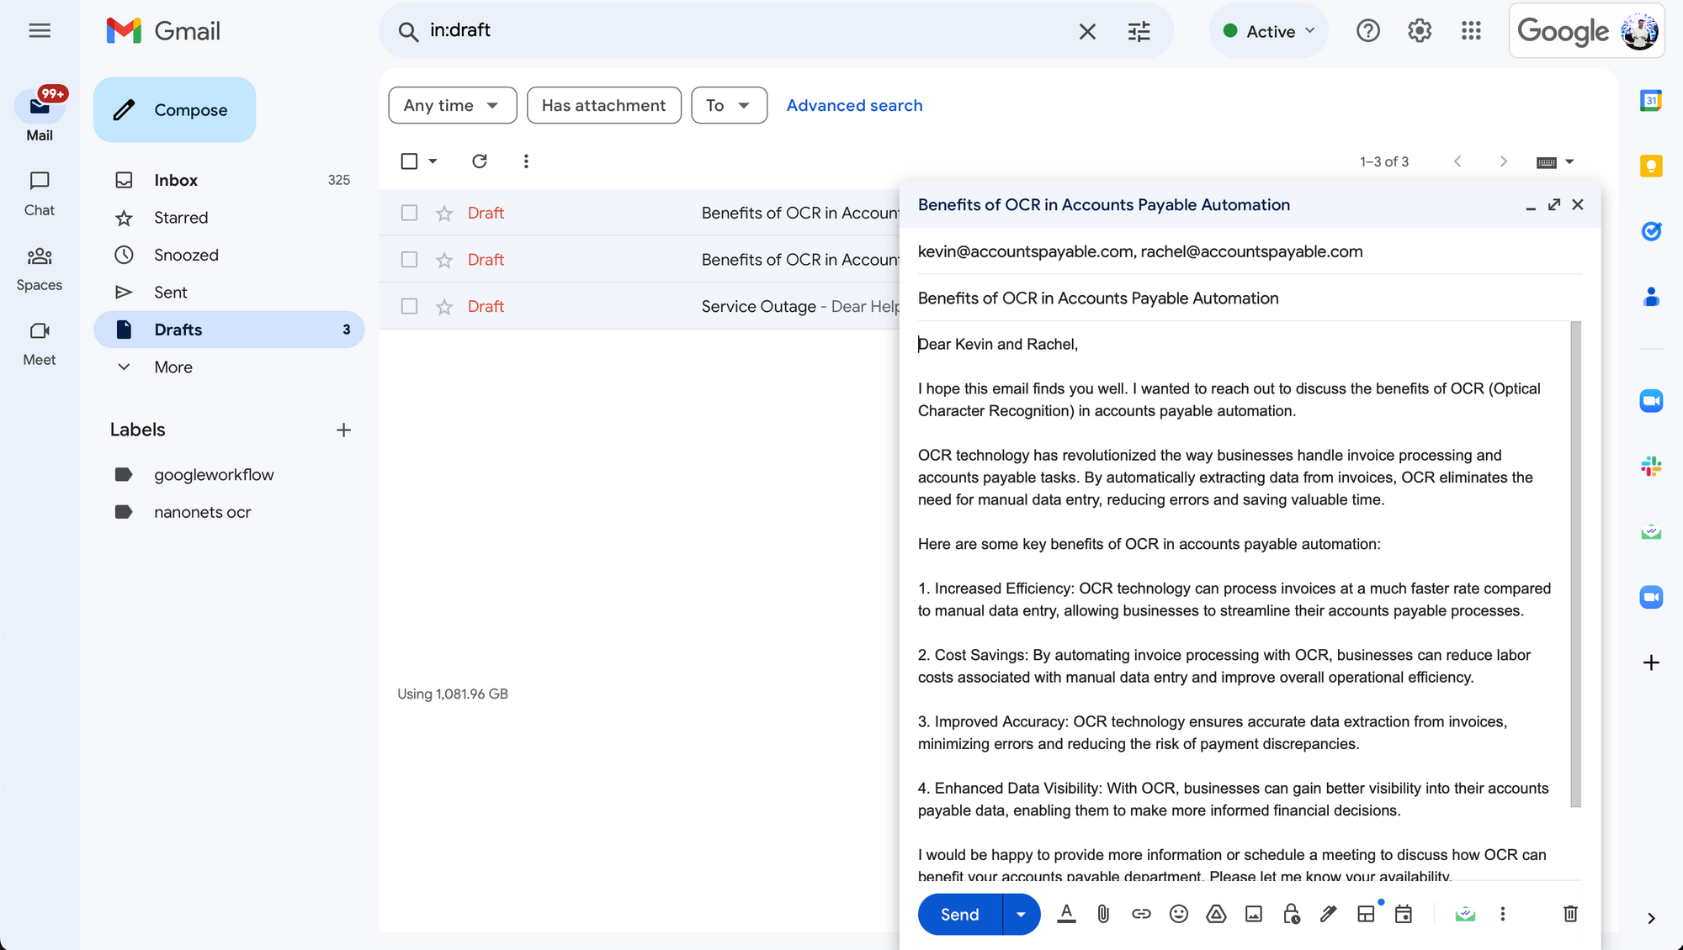Click the Compose button

coord(175,110)
